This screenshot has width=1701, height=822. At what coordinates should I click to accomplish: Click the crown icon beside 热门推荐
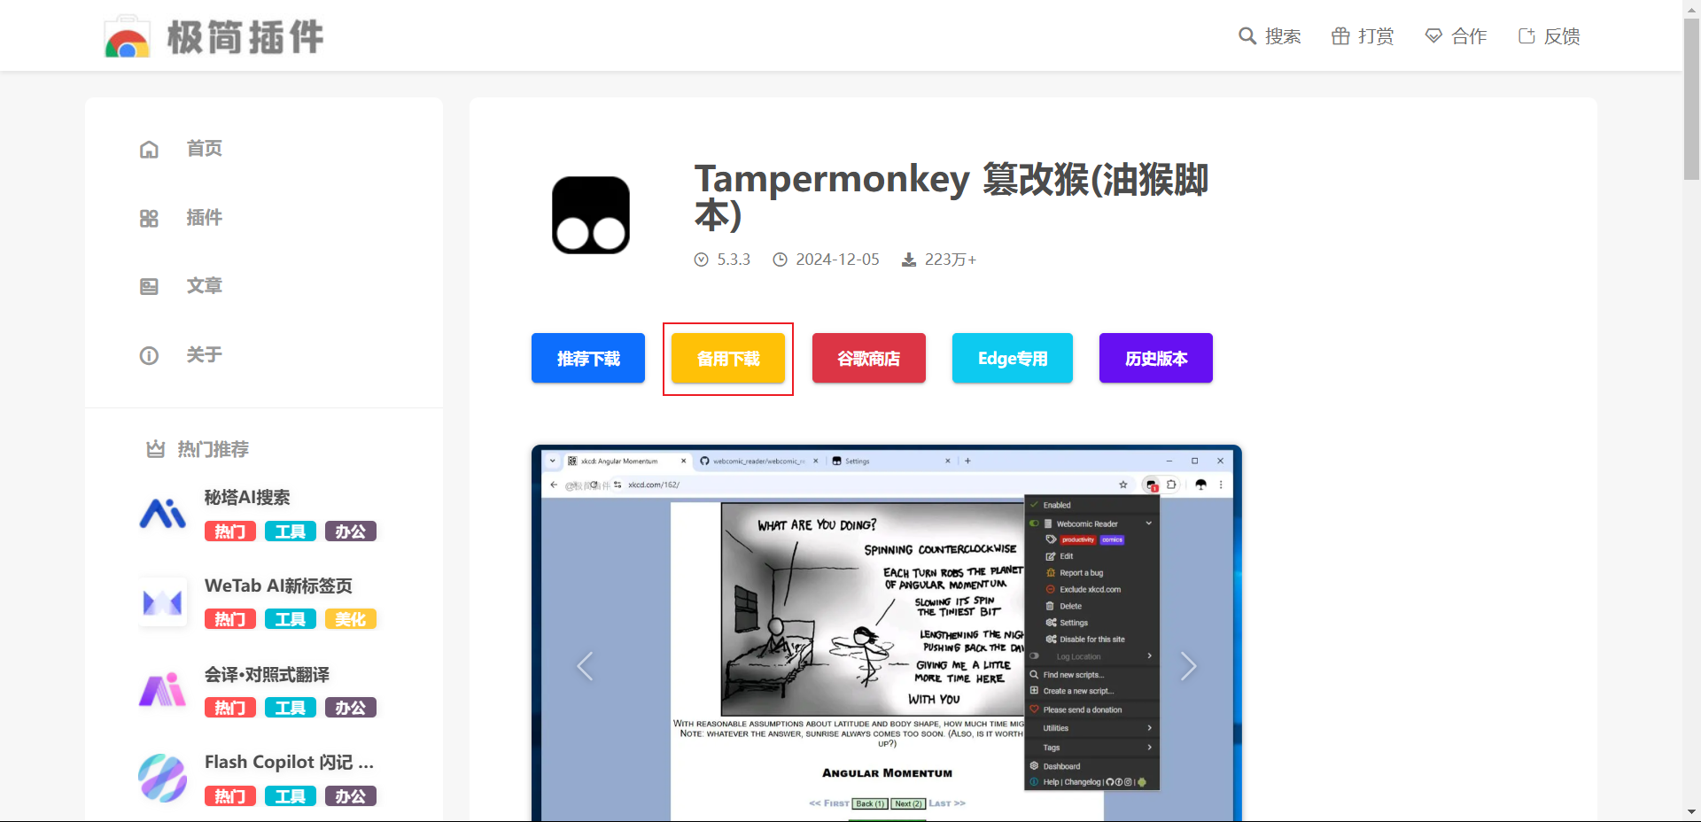coord(156,449)
